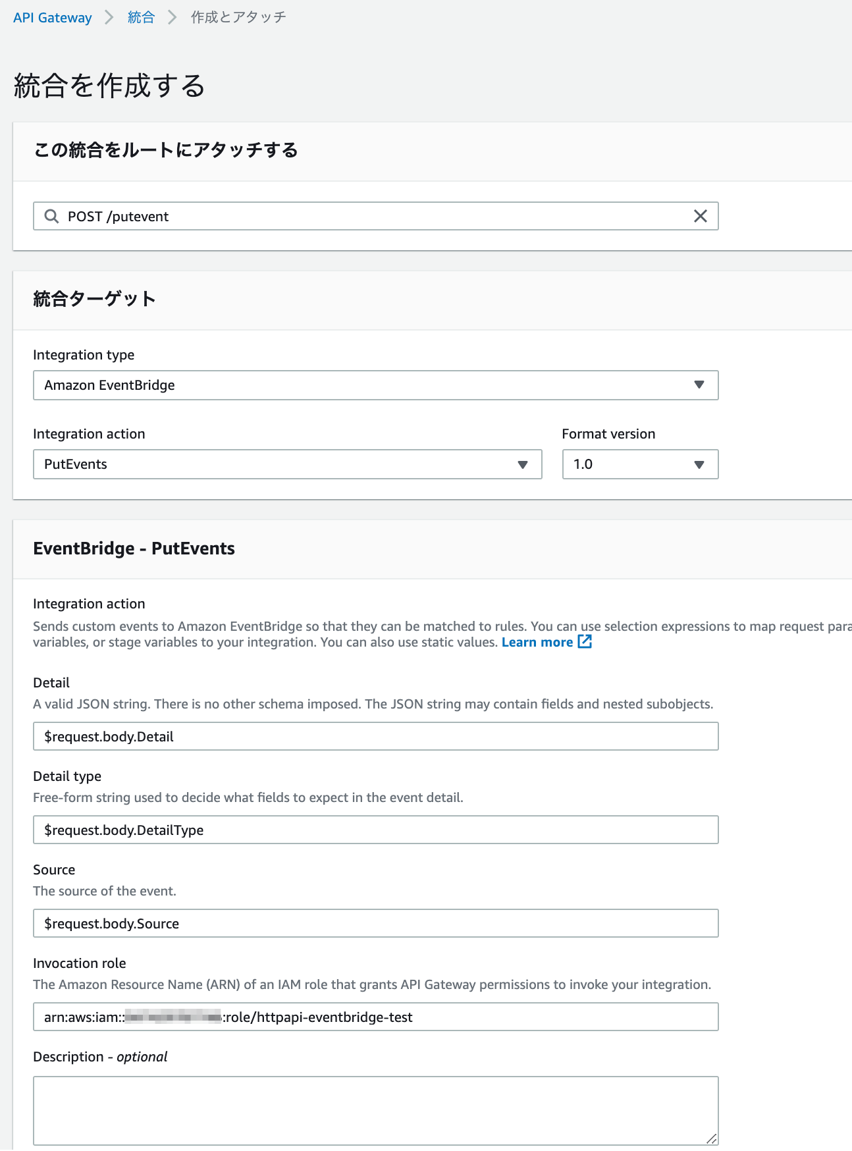Open the Integration action dropdown showing PutEvents
The height and width of the screenshot is (1151, 852).
point(286,464)
